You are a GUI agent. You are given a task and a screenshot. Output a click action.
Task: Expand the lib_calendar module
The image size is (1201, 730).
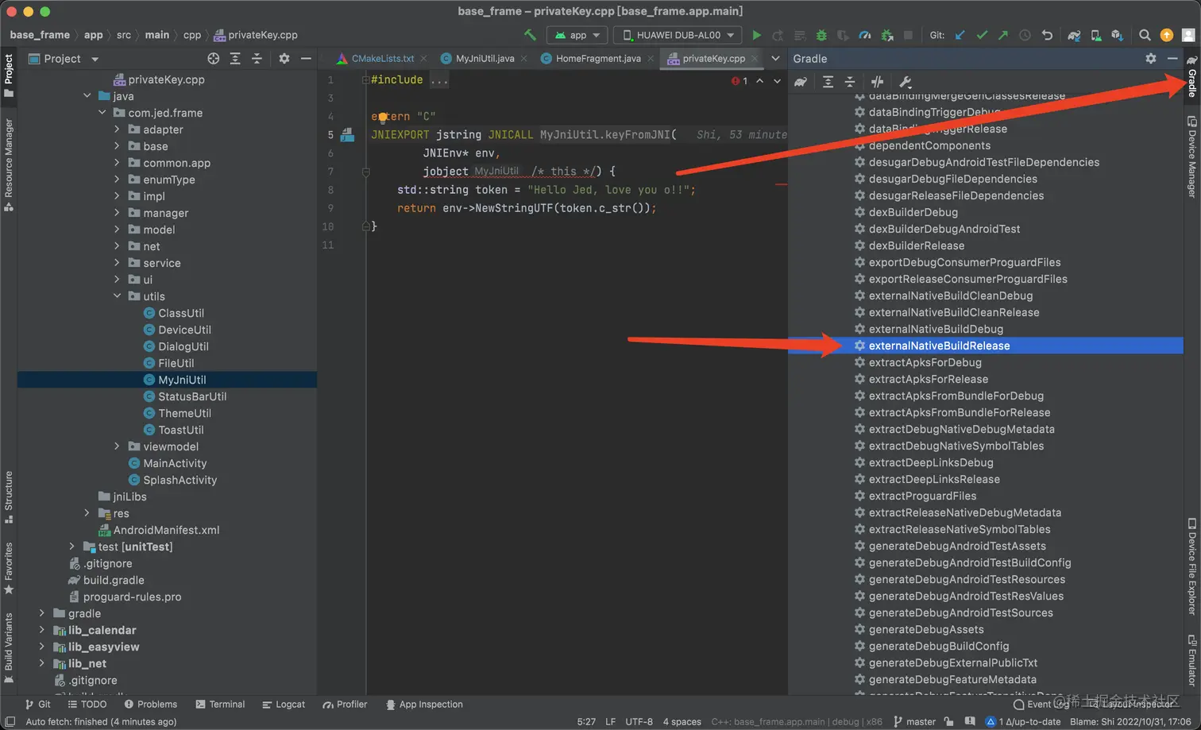[42, 630]
